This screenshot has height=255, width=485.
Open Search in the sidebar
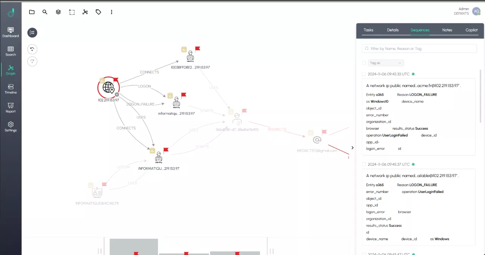11,51
